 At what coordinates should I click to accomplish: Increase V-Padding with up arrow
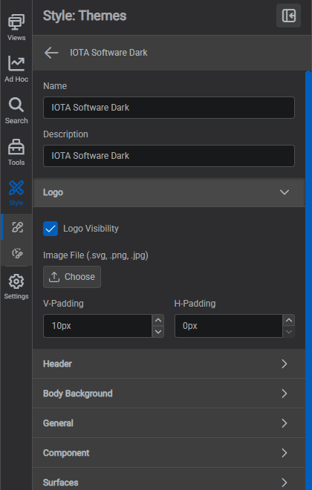click(158, 320)
